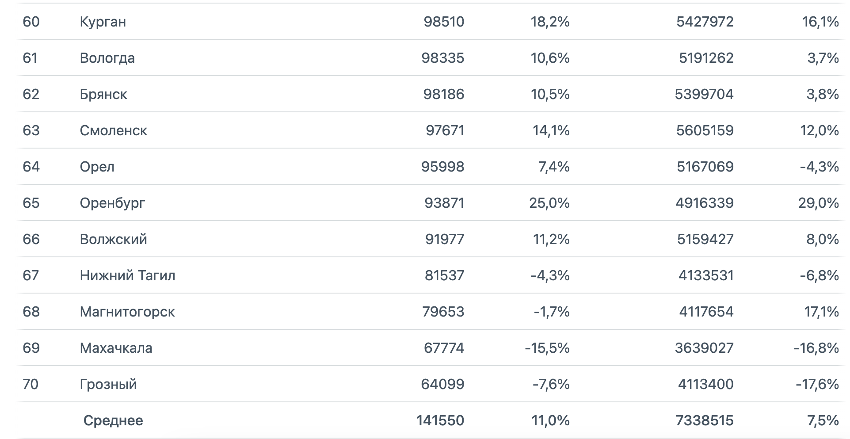Select the Вологда row name cell
The image size is (850, 439).
point(107,58)
